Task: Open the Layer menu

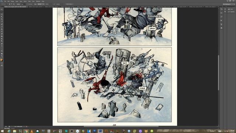Action: coord(17,1)
